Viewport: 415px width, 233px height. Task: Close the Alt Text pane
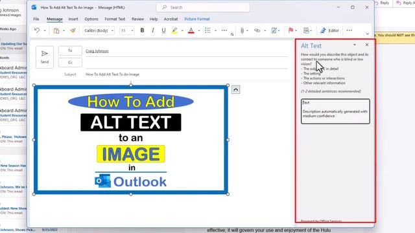point(367,45)
